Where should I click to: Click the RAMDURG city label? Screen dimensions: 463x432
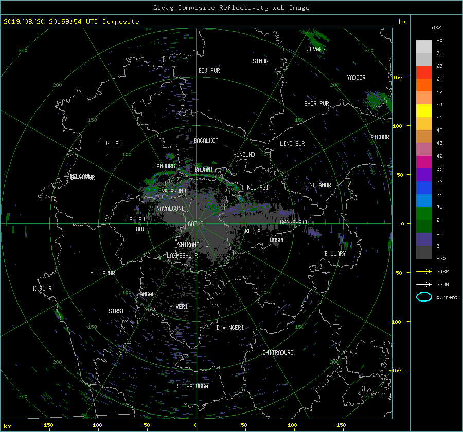164,166
